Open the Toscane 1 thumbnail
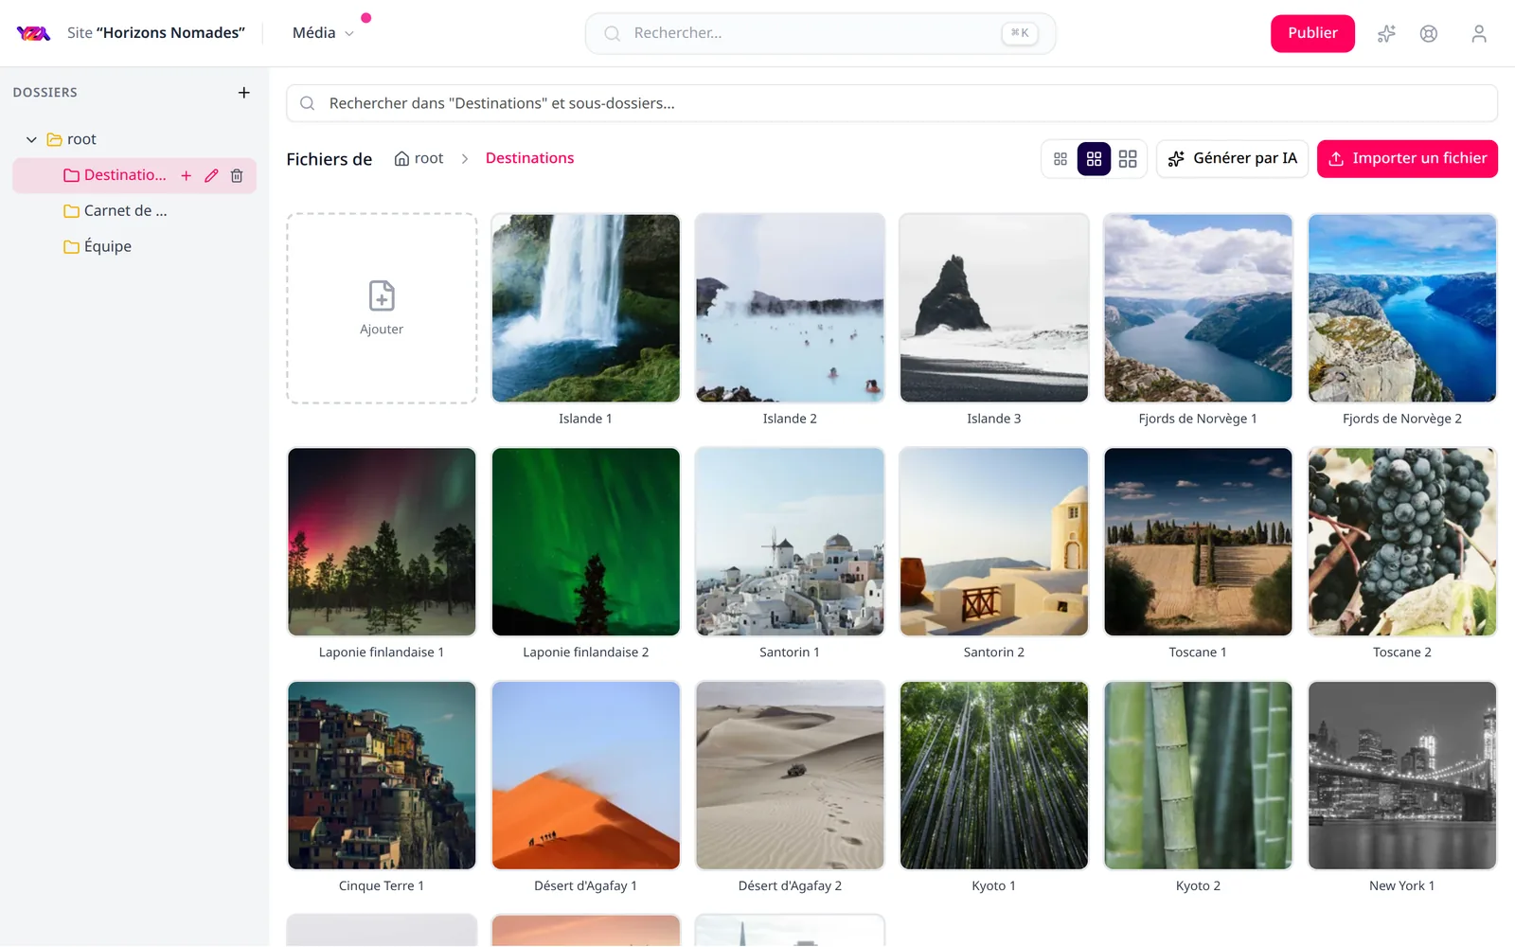The height and width of the screenshot is (947, 1515). (1198, 542)
